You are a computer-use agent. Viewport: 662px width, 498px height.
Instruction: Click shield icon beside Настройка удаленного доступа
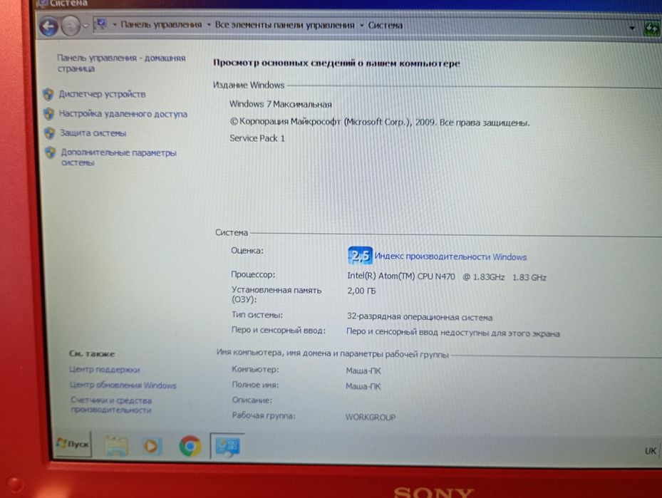[49, 113]
